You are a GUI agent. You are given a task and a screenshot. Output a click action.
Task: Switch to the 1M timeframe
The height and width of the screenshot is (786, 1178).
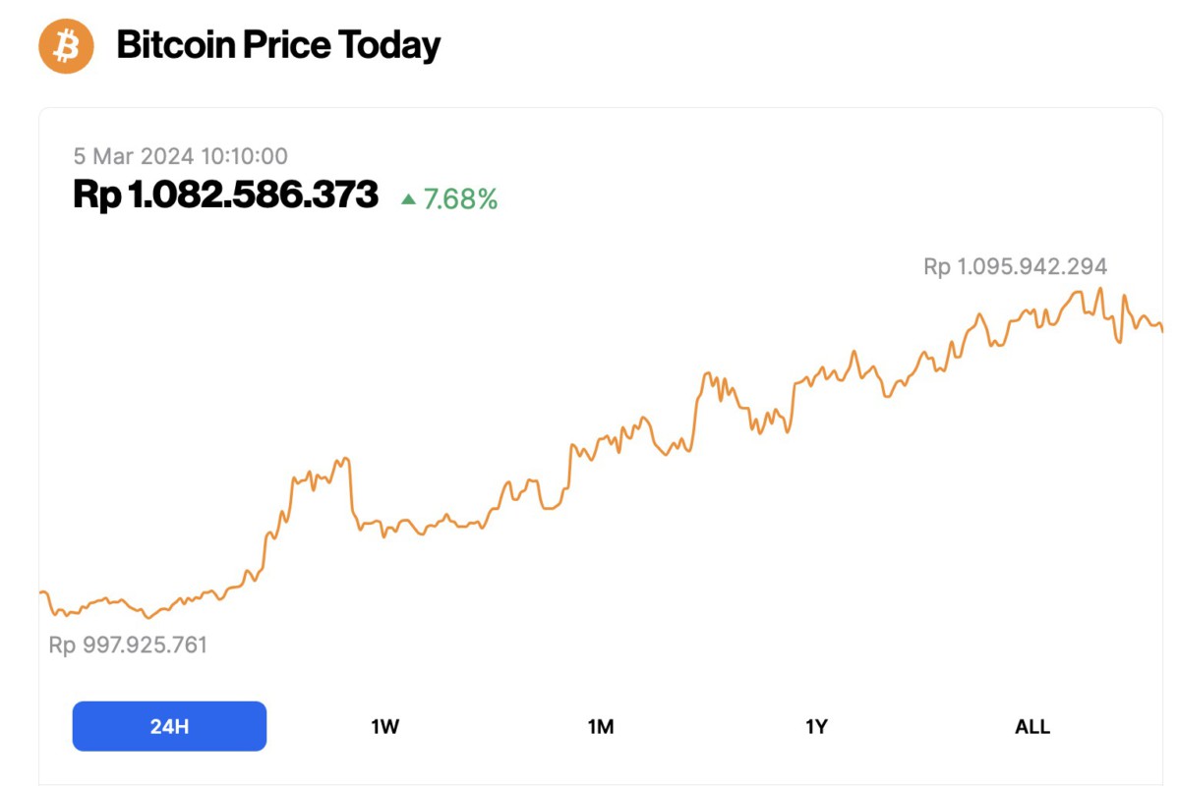coord(600,726)
